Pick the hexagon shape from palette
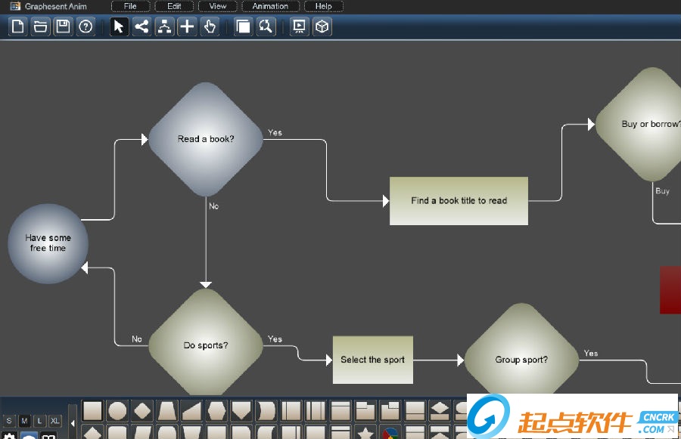Image resolution: width=681 pixels, height=439 pixels. [216, 411]
